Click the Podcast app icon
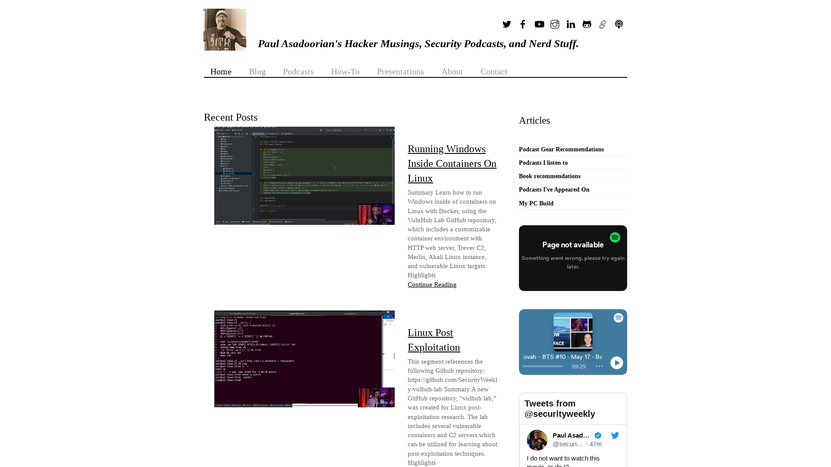Image resolution: width=831 pixels, height=467 pixels. pyautogui.click(x=618, y=24)
